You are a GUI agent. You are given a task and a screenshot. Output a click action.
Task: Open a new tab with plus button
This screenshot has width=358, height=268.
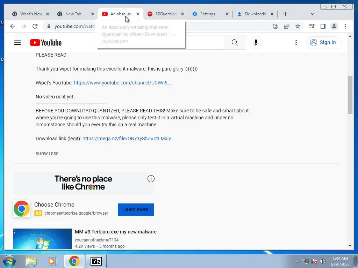click(x=285, y=14)
